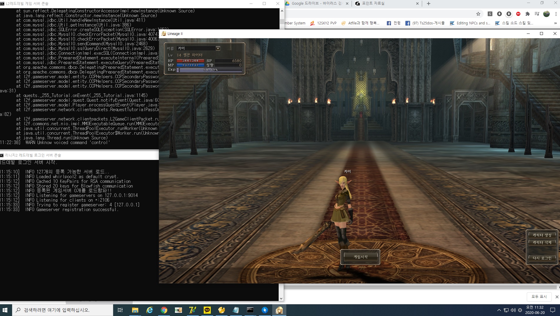Open Chrome extensions puzzle icon
The image size is (560, 316).
tap(528, 14)
